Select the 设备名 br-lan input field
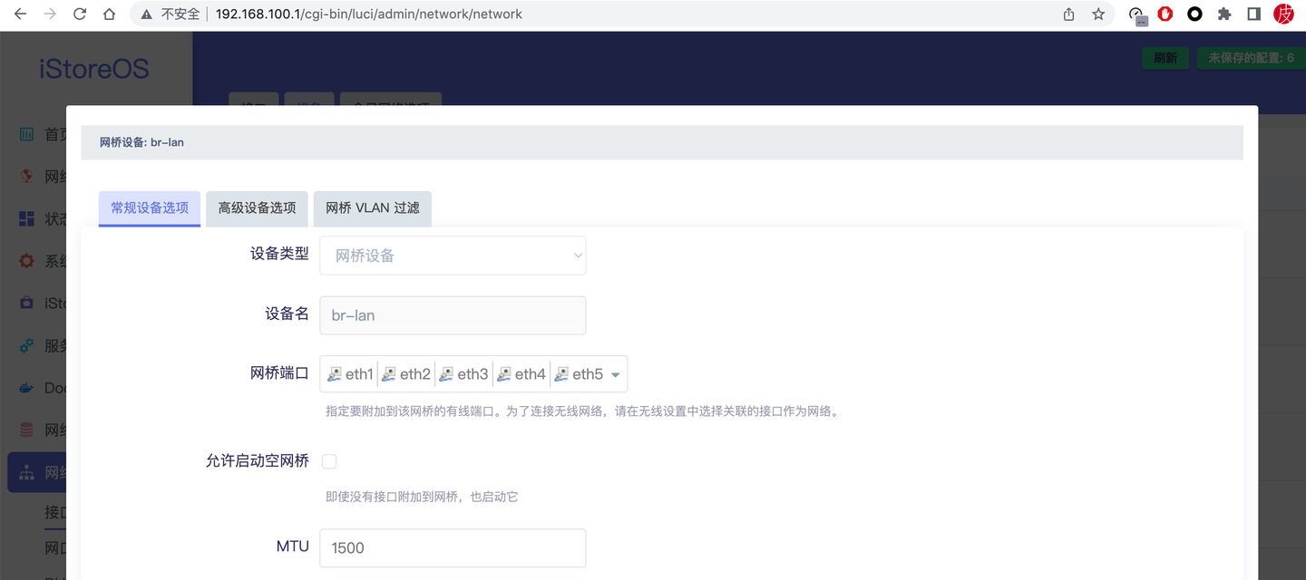The image size is (1306, 580). (452, 314)
